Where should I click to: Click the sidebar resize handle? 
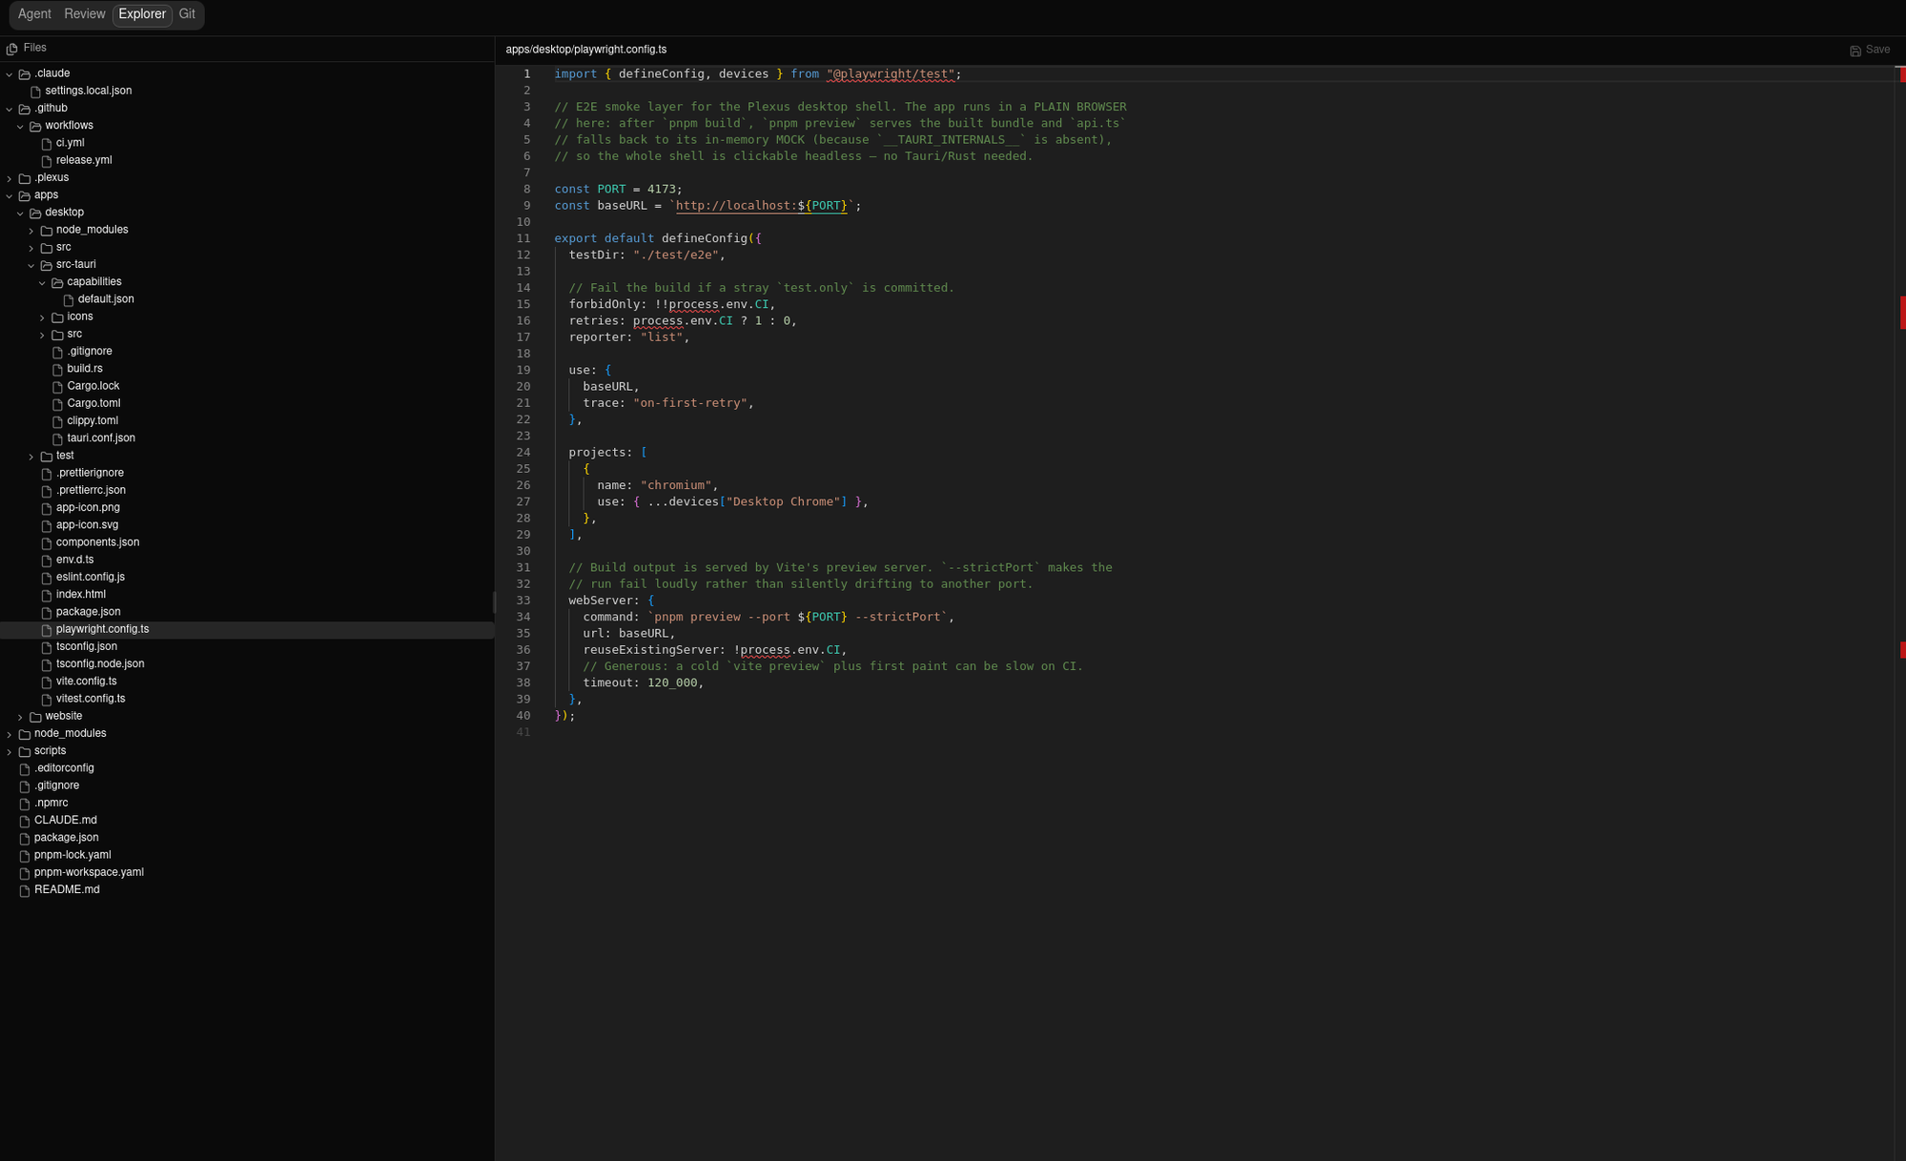[x=494, y=601]
